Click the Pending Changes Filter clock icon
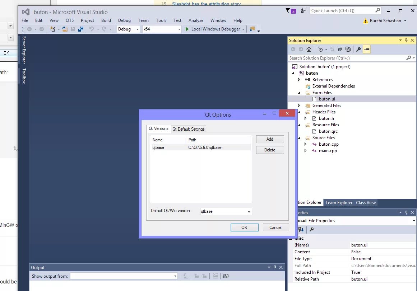 320,49
